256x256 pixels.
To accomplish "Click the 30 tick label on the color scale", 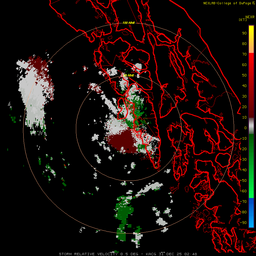I will tap(244, 96).
